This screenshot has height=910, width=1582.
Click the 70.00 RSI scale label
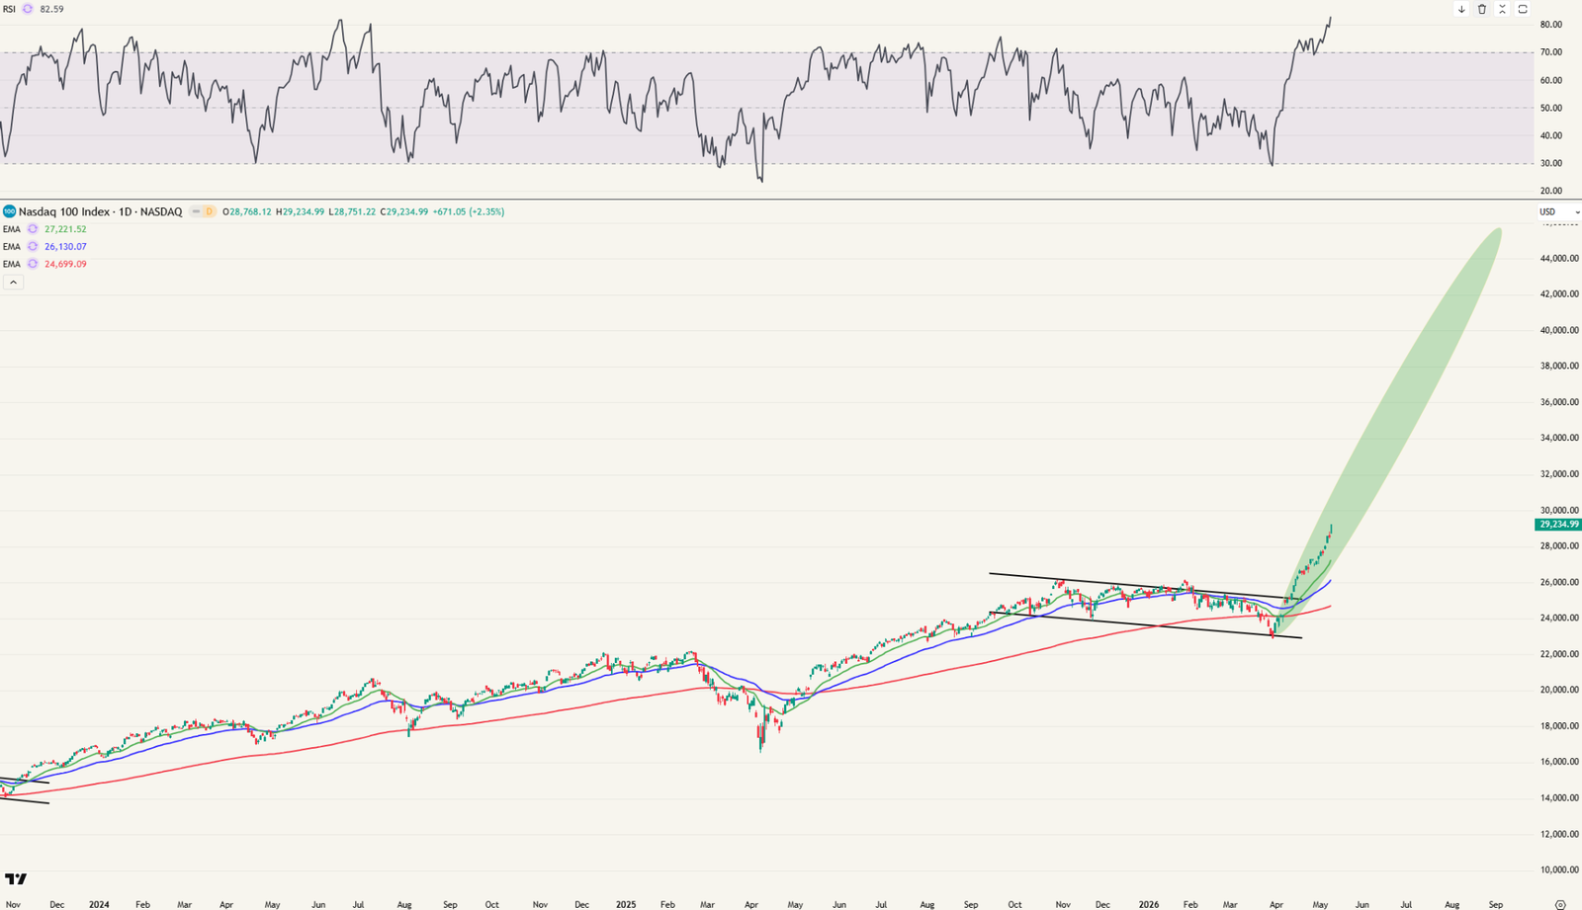point(1550,52)
